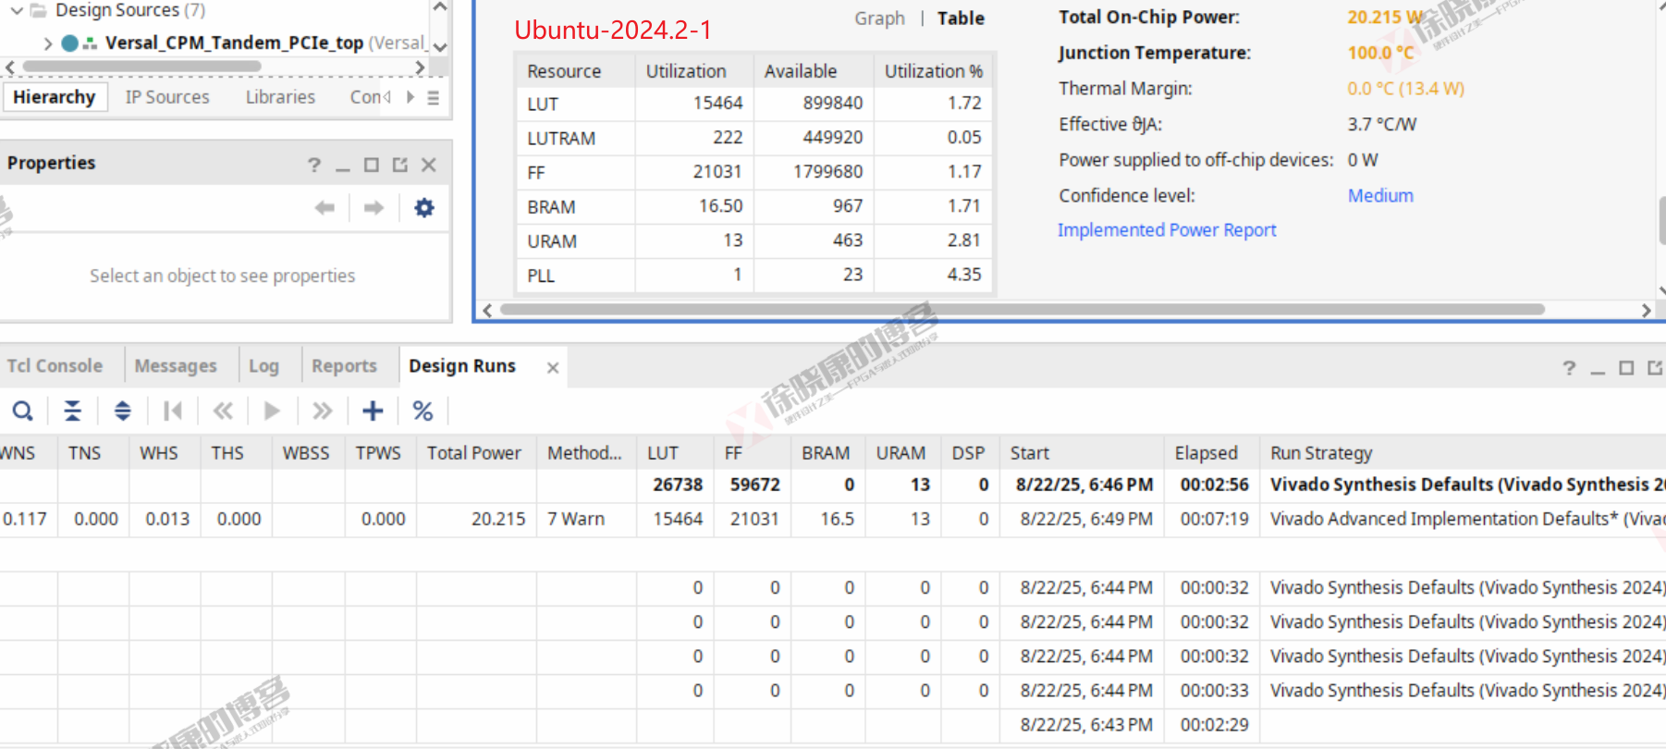Select the run started at 6:46 PM
Viewport: 1666px width, 749px height.
click(833, 485)
